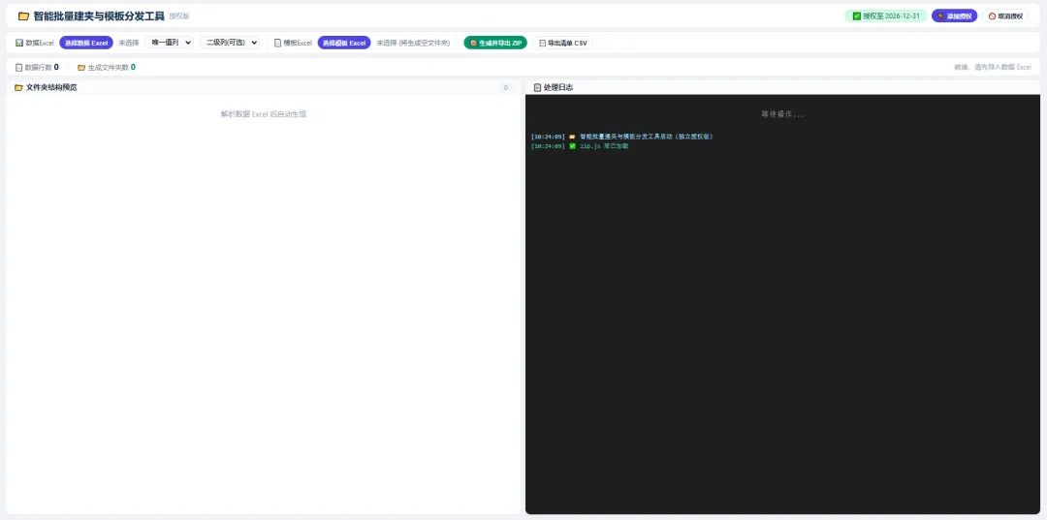Click the 选择模板 Excel button
Screen dimensions: 1047x520
[x=344, y=43]
